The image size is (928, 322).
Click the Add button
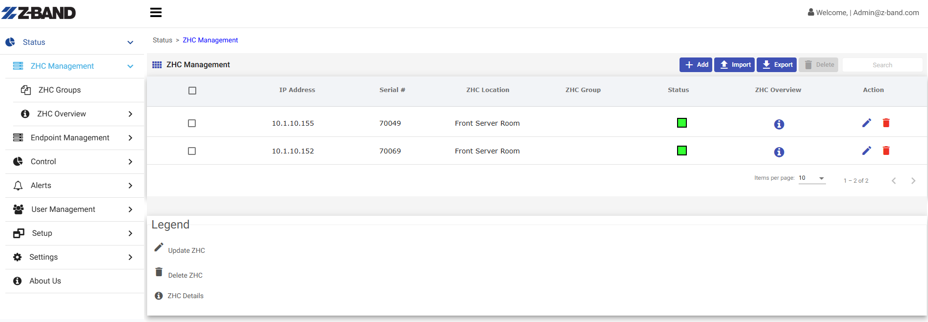[696, 65]
